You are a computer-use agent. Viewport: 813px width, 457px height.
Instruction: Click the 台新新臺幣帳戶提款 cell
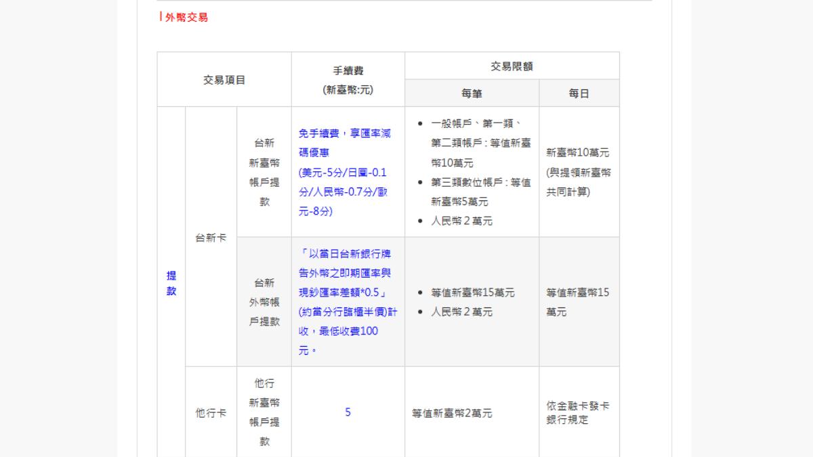(x=264, y=172)
